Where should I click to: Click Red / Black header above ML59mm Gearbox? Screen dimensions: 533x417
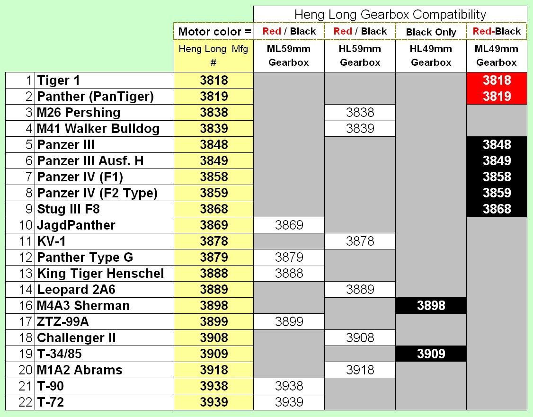pos(289,32)
